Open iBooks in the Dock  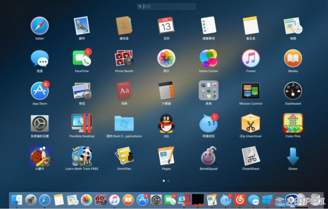coord(128,200)
